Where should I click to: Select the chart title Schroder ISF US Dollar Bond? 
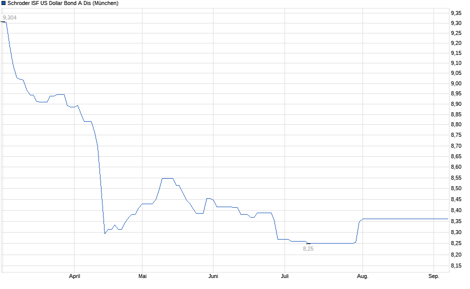tap(63, 3)
